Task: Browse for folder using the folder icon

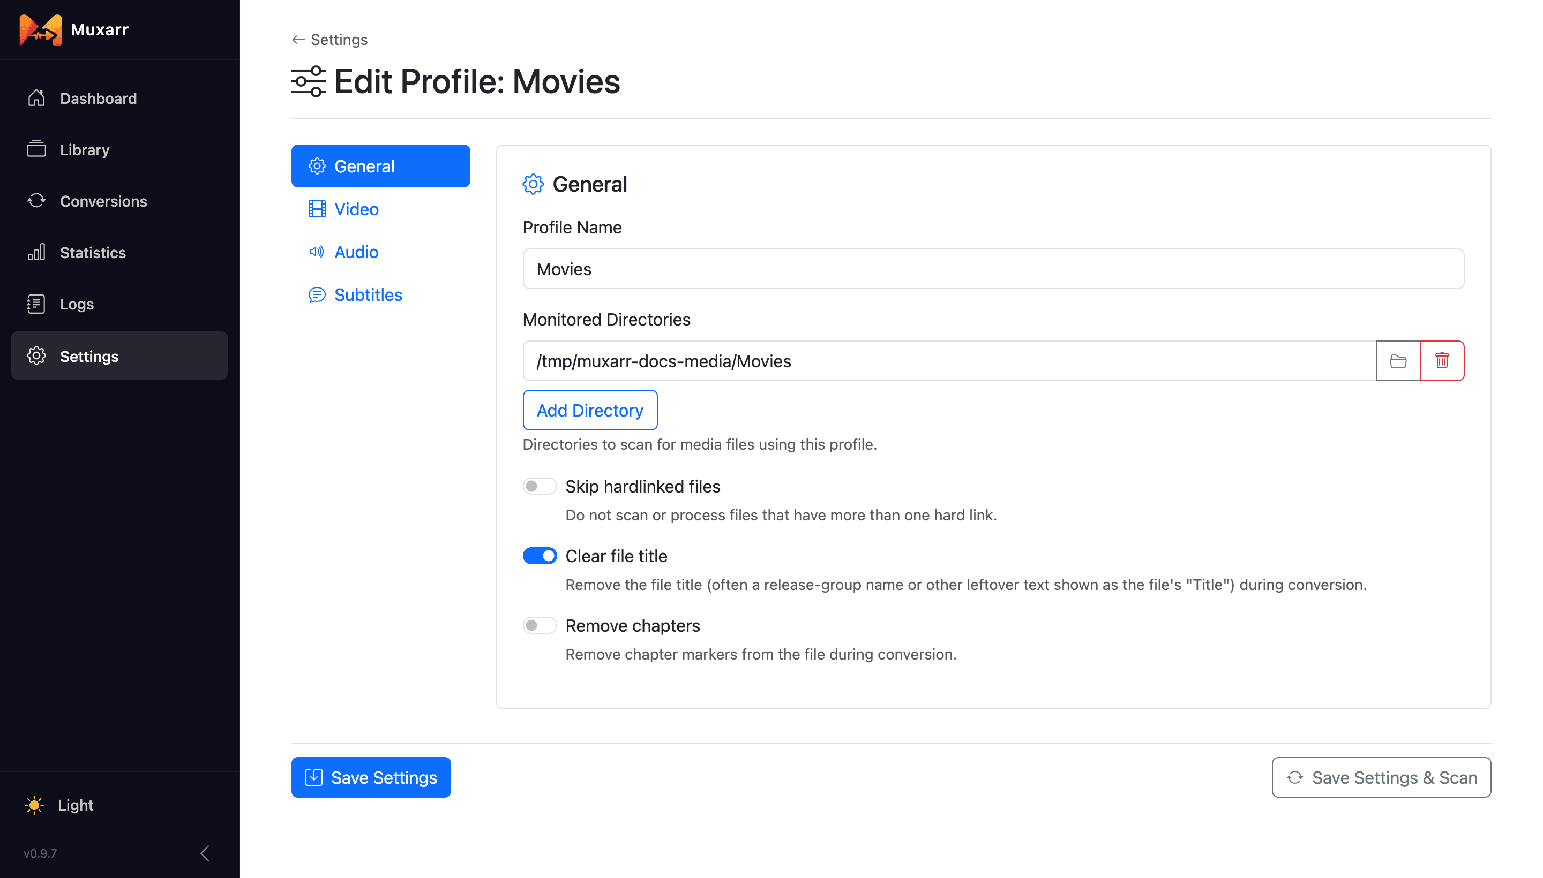Action: 1398,361
